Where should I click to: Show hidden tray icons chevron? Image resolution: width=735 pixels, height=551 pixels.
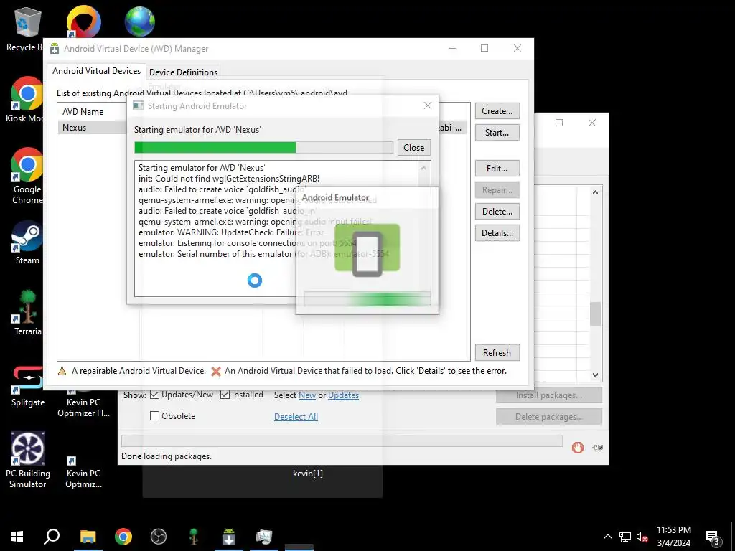(607, 537)
